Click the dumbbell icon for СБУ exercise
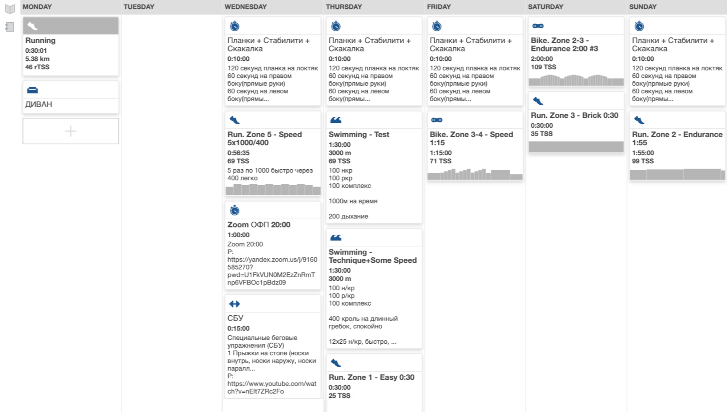Viewport: 727px width, 412px height. [x=235, y=303]
